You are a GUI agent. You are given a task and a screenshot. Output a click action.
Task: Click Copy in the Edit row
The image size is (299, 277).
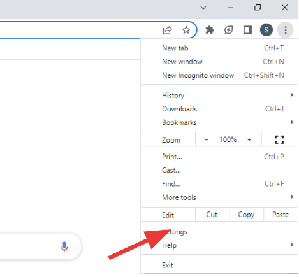pos(246,215)
